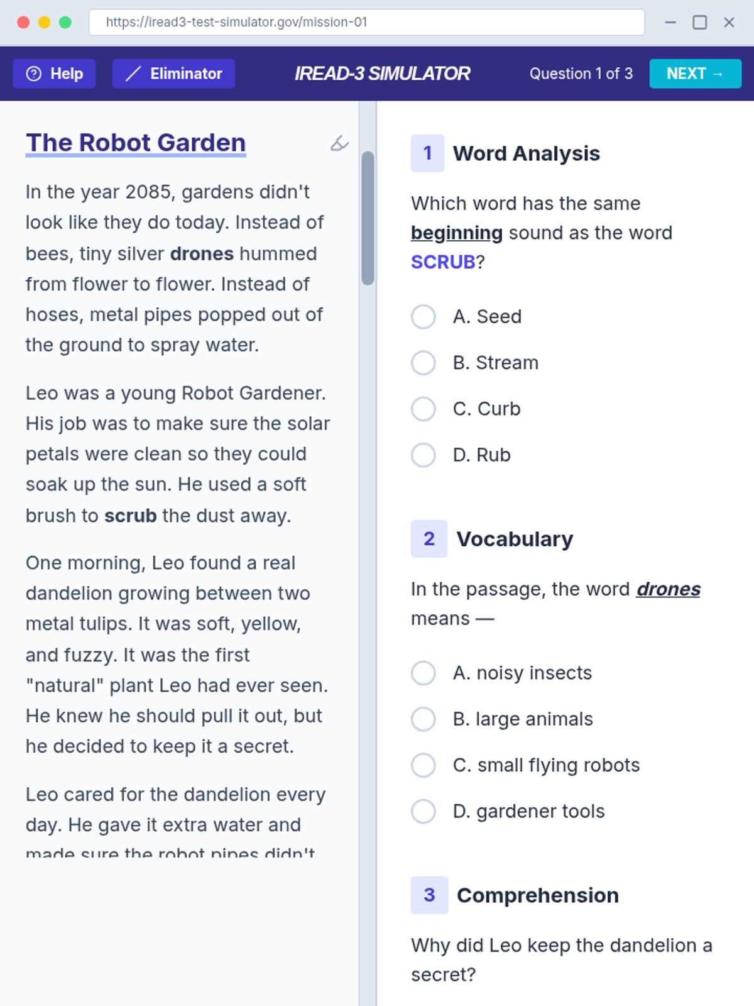Click the NEXT arrow button

(x=695, y=74)
